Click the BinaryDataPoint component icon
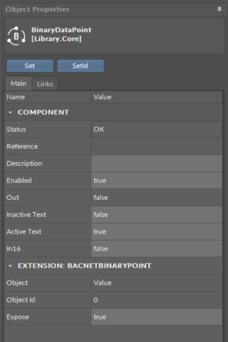 coord(16,36)
